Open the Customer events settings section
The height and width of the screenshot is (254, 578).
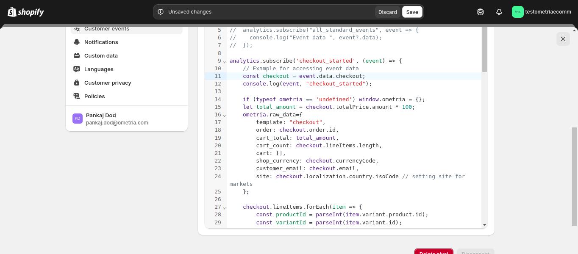pos(127,29)
